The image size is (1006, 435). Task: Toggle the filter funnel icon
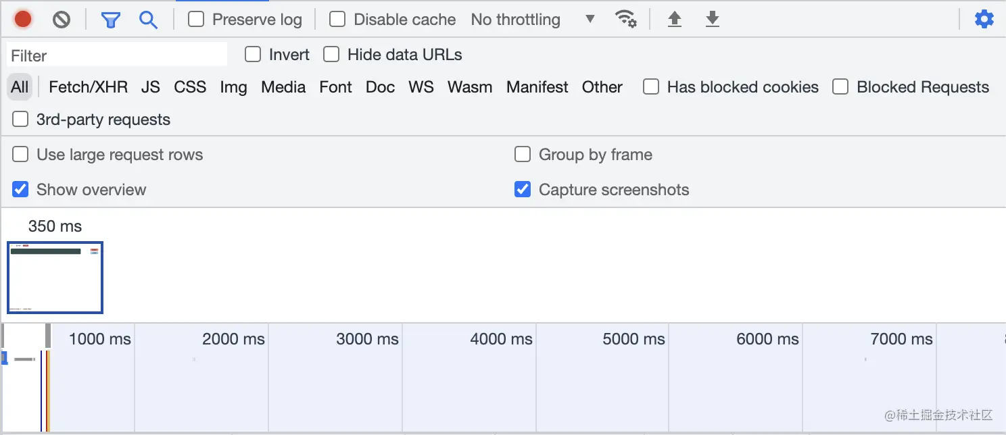point(110,20)
